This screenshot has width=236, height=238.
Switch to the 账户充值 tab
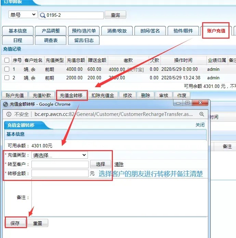(216, 31)
